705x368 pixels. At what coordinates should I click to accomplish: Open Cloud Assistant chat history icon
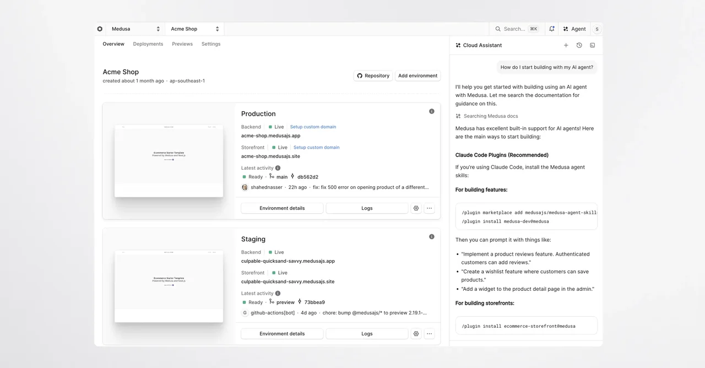point(579,45)
